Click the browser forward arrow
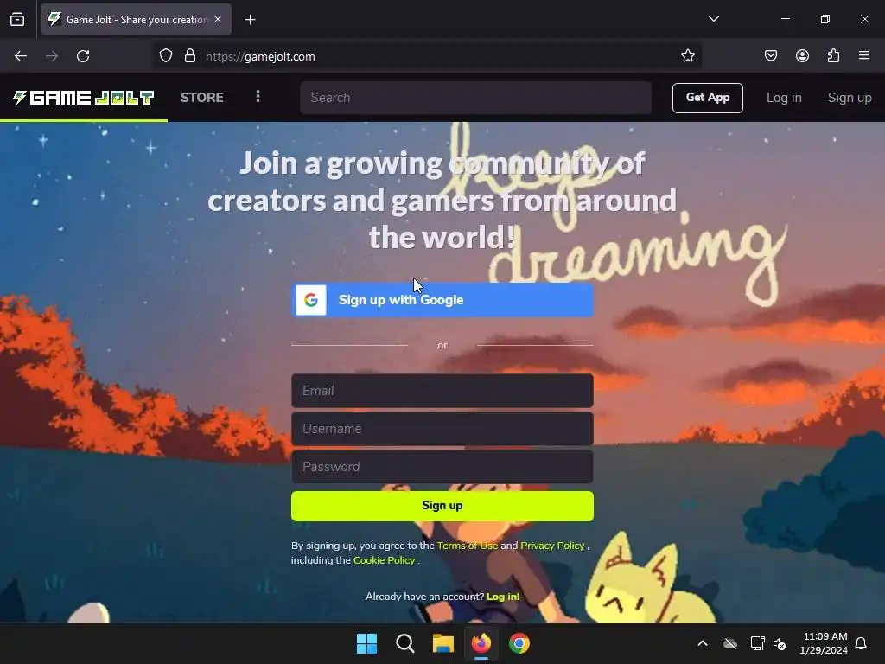 point(52,56)
